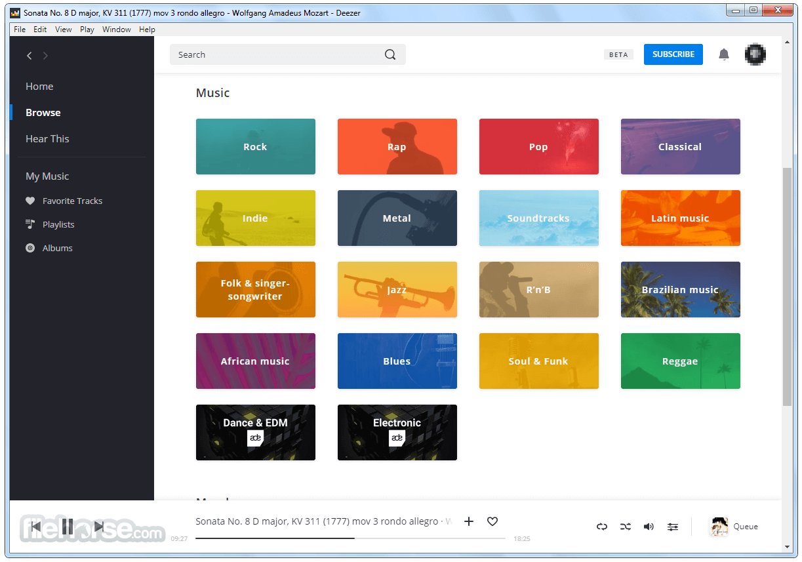Image resolution: width=802 pixels, height=562 pixels.
Task: Open Hear This in sidebar
Action: click(x=47, y=138)
